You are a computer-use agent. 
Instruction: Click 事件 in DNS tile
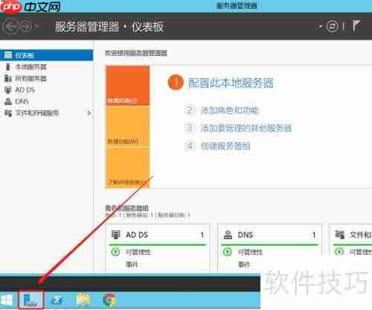pyautogui.click(x=244, y=265)
